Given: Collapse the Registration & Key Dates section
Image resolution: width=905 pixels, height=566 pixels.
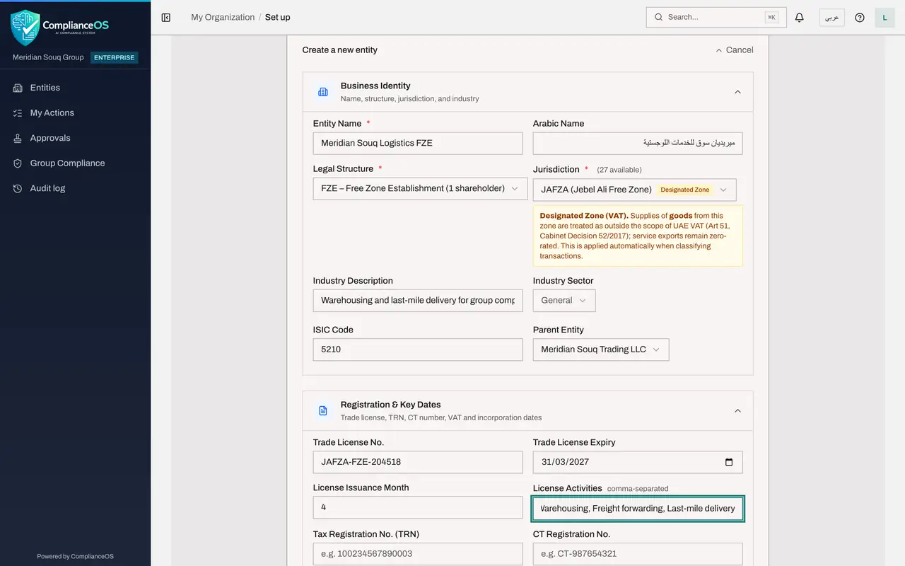Looking at the screenshot, I should 737,411.
